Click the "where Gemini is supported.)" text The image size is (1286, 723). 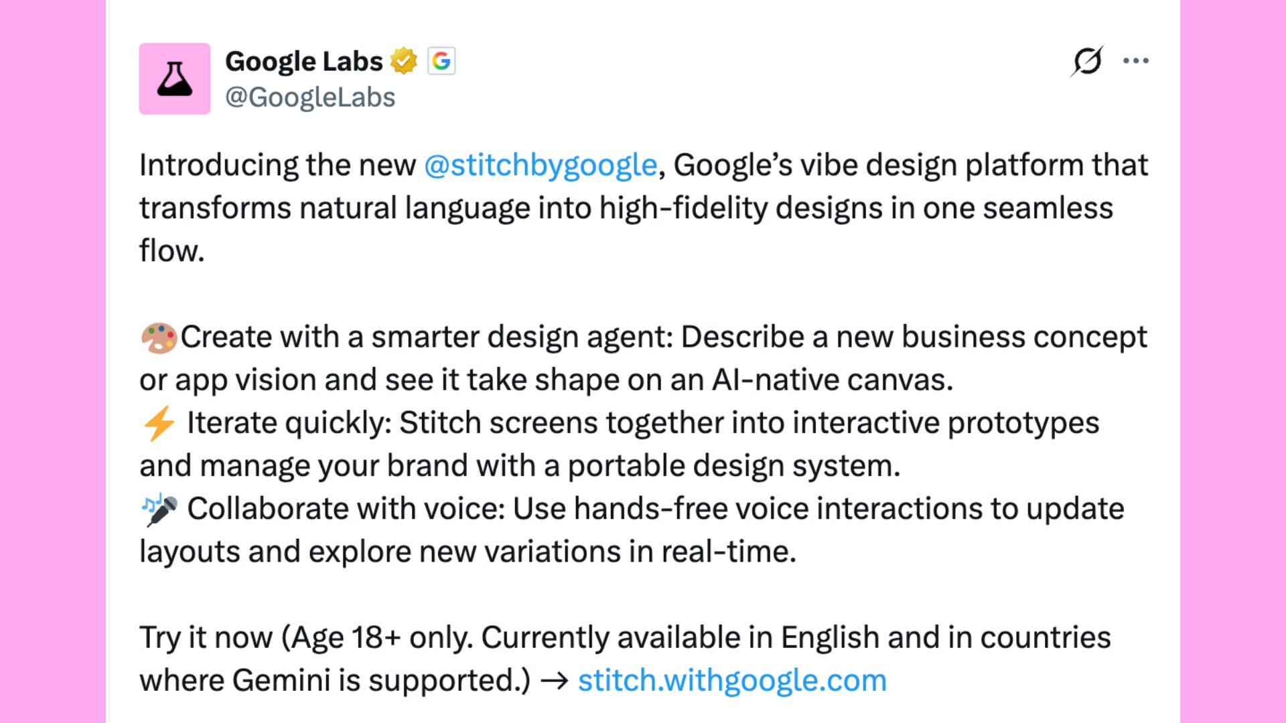point(335,681)
